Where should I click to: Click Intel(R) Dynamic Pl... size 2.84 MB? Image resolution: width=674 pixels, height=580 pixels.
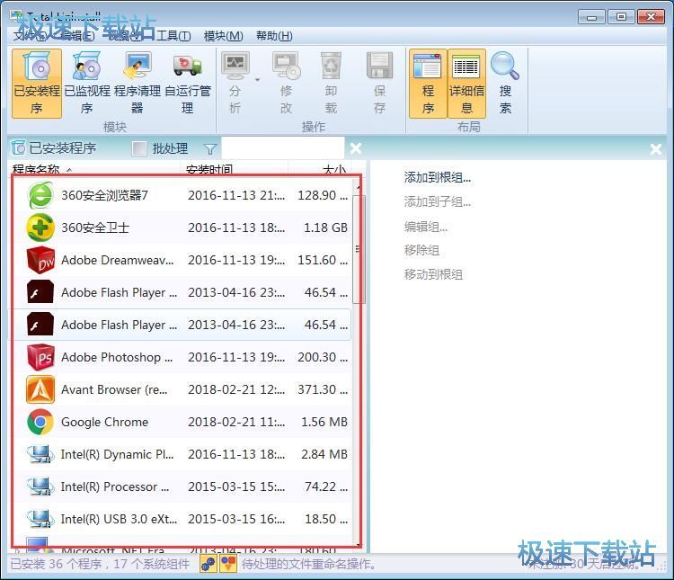click(x=324, y=454)
